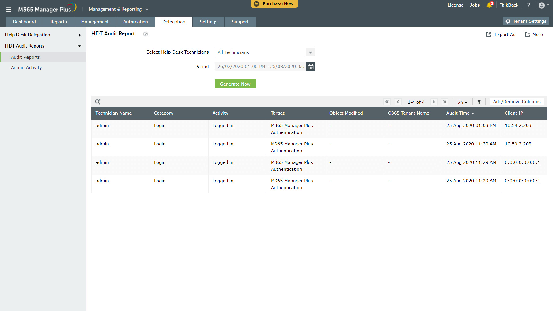Change rows per page from 25

tap(463, 102)
